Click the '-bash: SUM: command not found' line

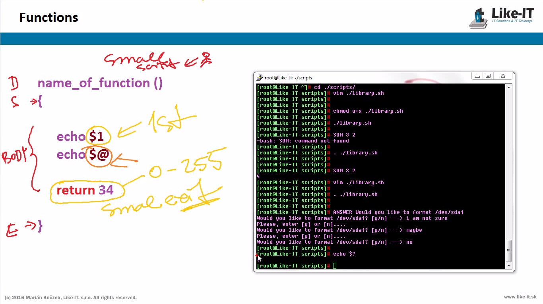pyautogui.click(x=303, y=141)
